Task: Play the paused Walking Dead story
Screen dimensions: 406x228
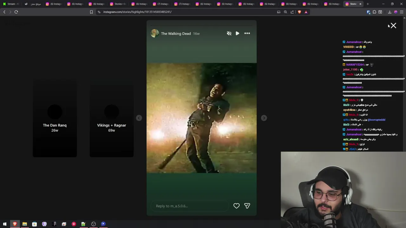Action: point(237,33)
